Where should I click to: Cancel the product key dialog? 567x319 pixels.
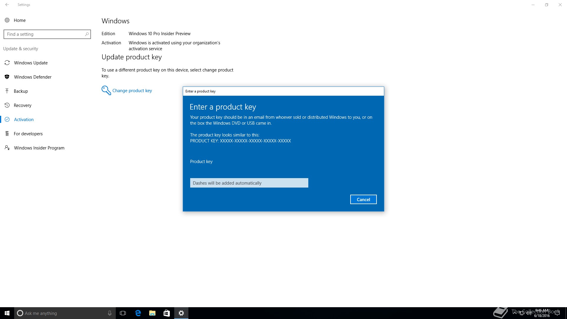363,199
